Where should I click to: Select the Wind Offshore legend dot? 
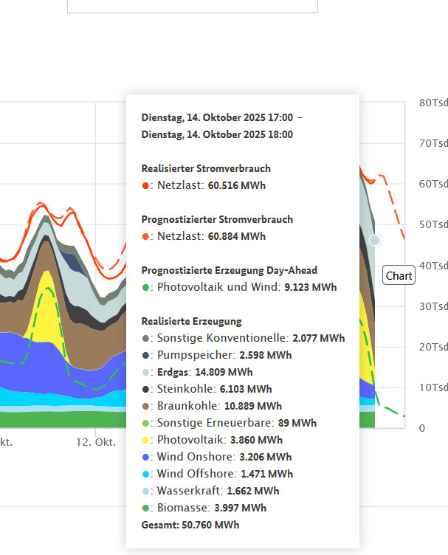pos(145,475)
